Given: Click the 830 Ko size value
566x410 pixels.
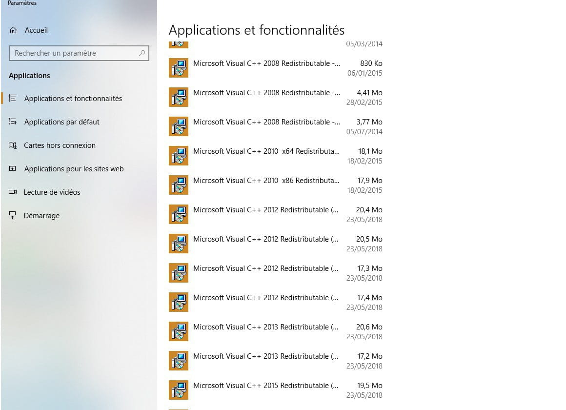Looking at the screenshot, I should click(x=371, y=63).
